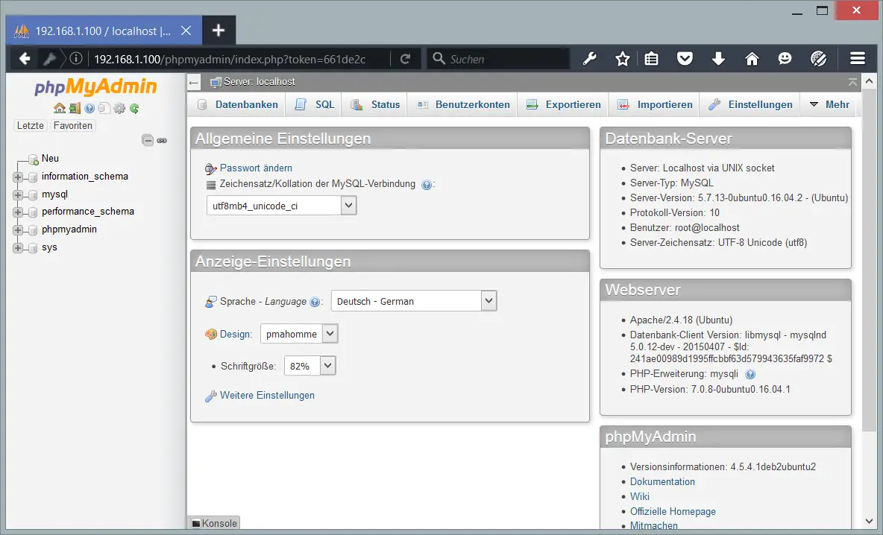Select the Importieren tab
Image resolution: width=883 pixels, height=535 pixels.
(x=655, y=104)
